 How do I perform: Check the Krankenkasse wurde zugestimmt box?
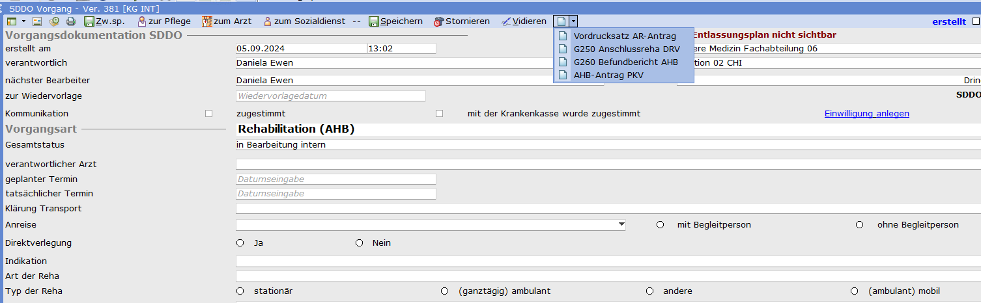[440, 113]
